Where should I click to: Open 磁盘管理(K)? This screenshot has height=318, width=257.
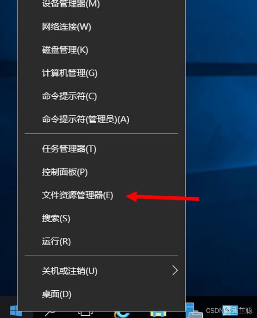(101, 50)
